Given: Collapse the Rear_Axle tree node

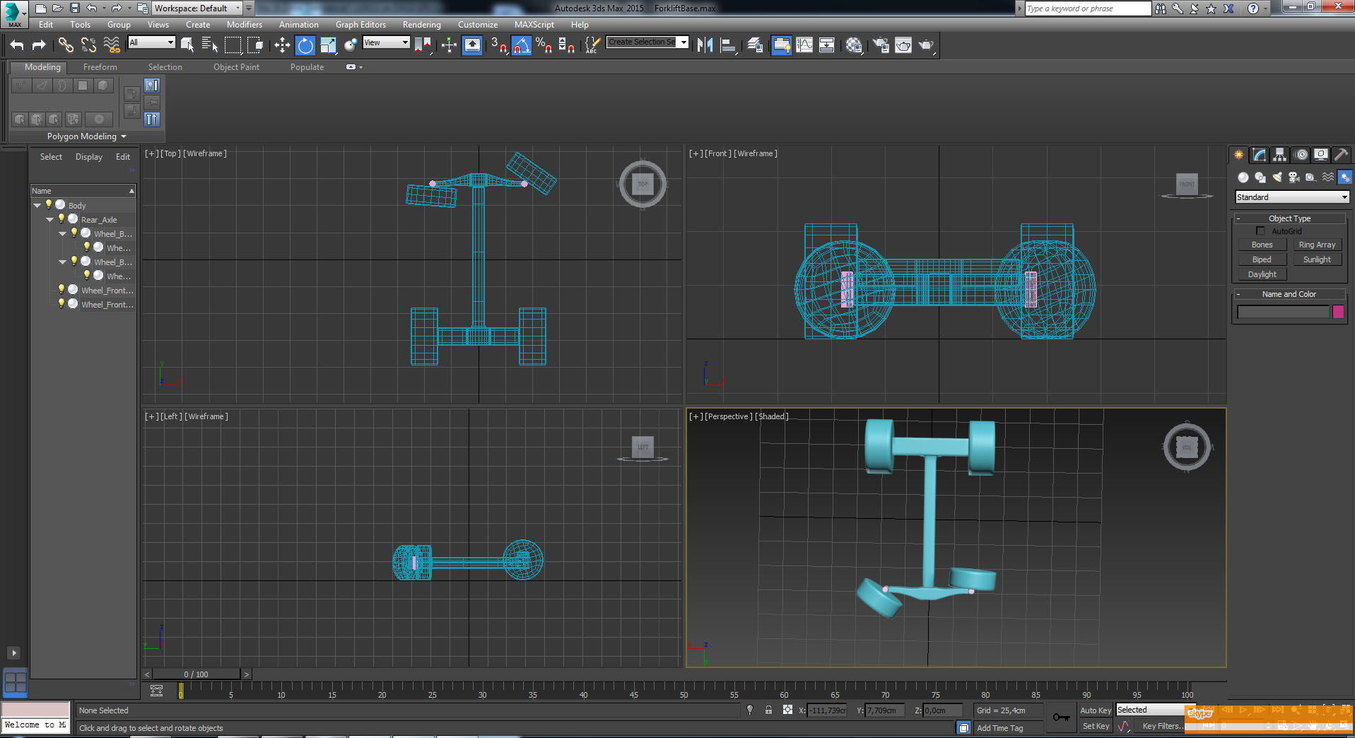Looking at the screenshot, I should (49, 220).
